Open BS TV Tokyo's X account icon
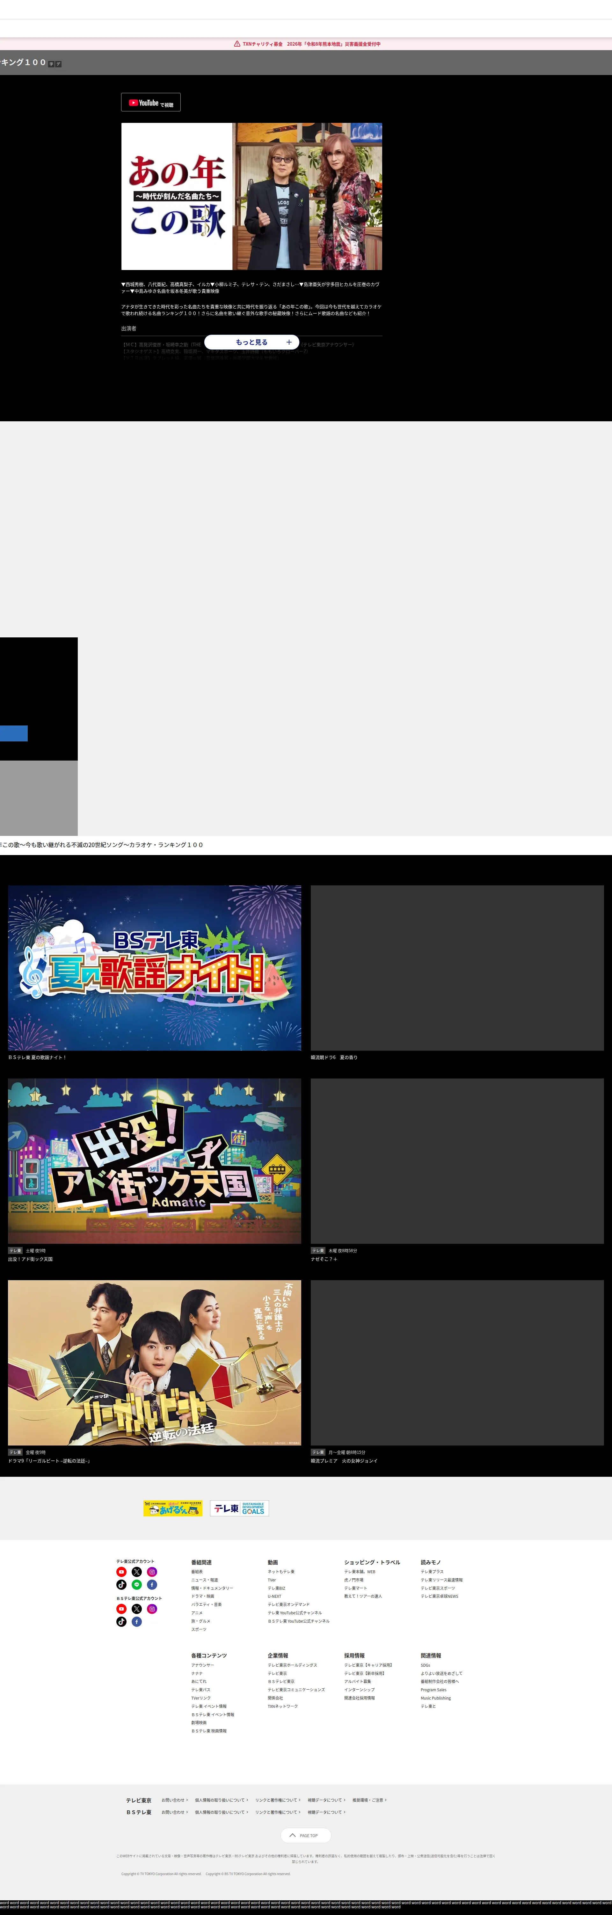Viewport: 612px width, 1915px height. (137, 1609)
